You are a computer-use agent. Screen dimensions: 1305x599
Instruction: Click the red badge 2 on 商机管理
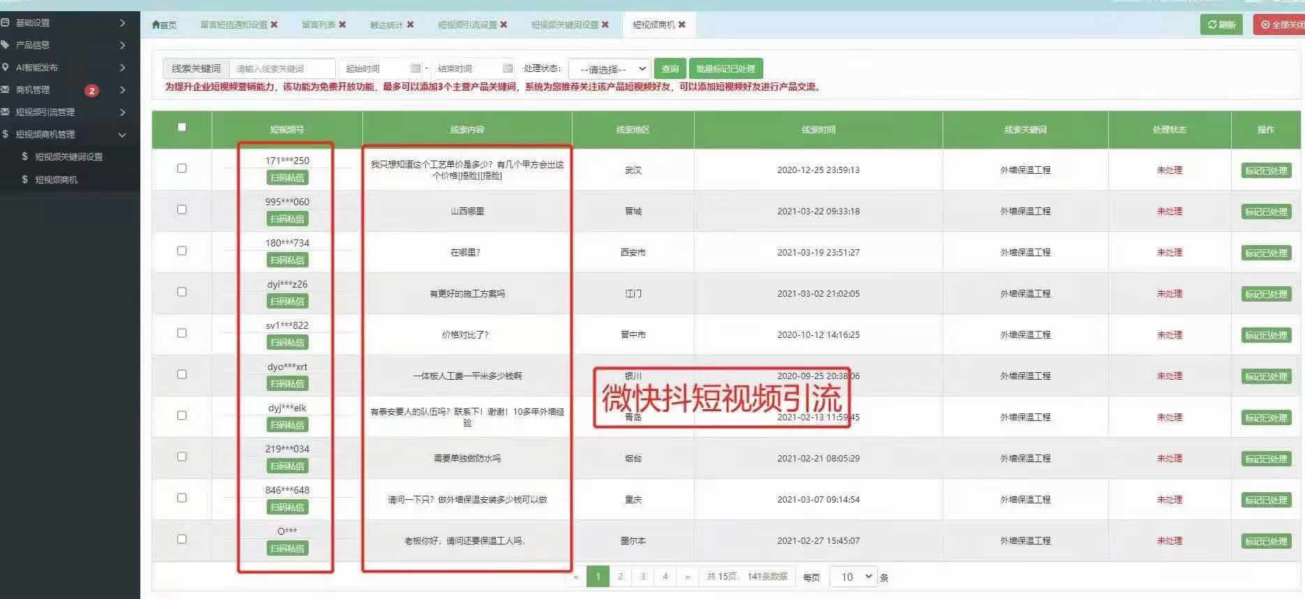coord(91,90)
